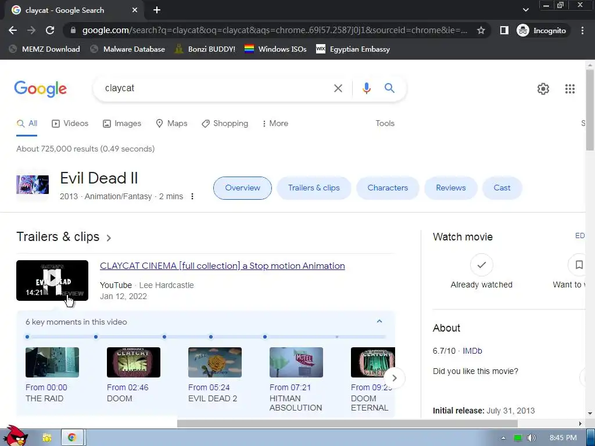Open the IMDb rating link
This screenshot has width=595, height=446.
tap(472, 351)
